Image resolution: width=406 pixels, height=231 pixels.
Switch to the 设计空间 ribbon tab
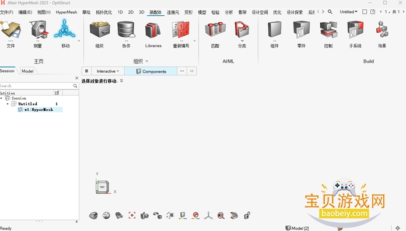pos(260,12)
